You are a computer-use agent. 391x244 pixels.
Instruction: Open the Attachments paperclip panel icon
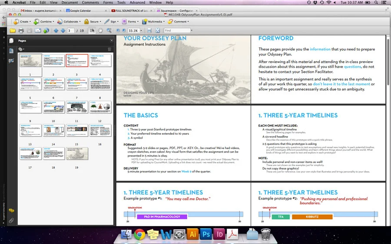point(11,220)
